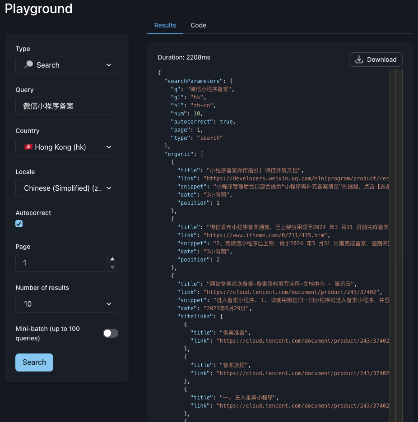Expand the Country dropdown

pos(67,147)
